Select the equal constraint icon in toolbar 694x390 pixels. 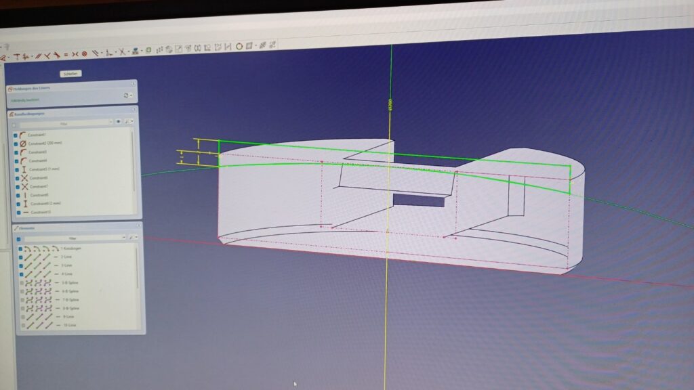(x=65, y=53)
